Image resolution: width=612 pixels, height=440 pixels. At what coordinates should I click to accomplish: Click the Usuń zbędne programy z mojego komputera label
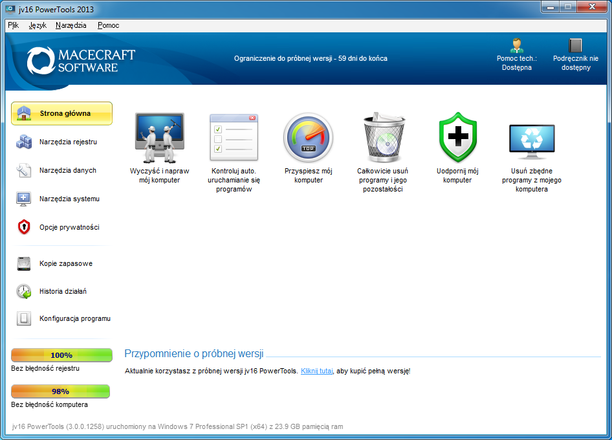(x=532, y=180)
